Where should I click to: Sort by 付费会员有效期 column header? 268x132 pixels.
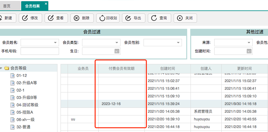click(121, 69)
